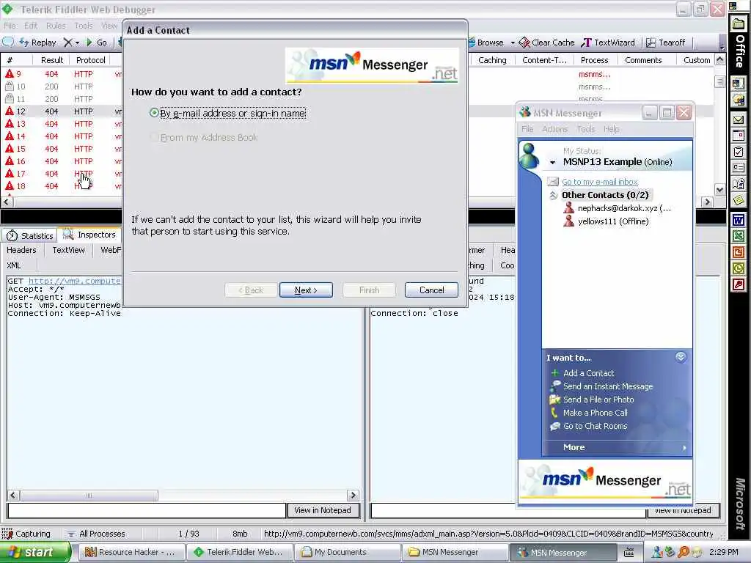Image resolution: width=751 pixels, height=563 pixels.
Task: Click New Task checkbox icon on Office bar
Action: (x=738, y=152)
